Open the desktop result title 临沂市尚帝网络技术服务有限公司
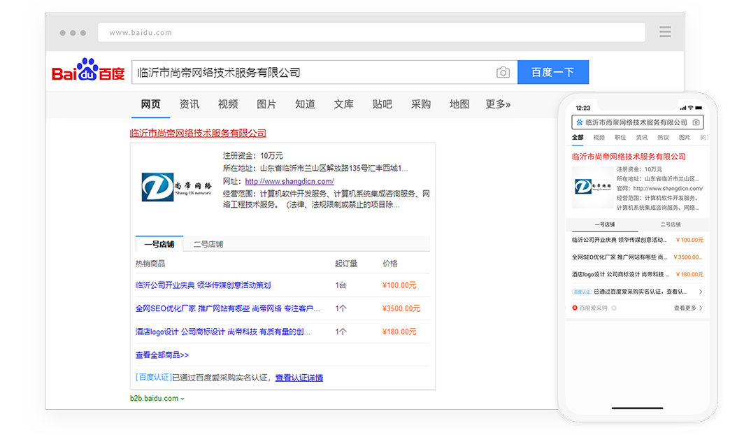 coord(198,133)
